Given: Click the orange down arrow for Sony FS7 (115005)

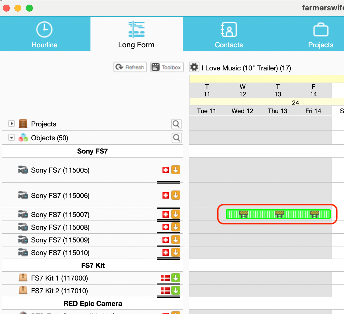Looking at the screenshot, I should point(176,170).
